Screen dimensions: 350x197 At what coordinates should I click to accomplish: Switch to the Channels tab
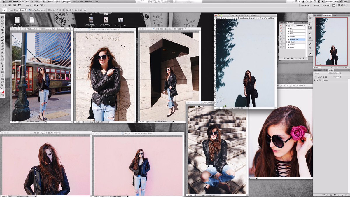tap(317, 70)
